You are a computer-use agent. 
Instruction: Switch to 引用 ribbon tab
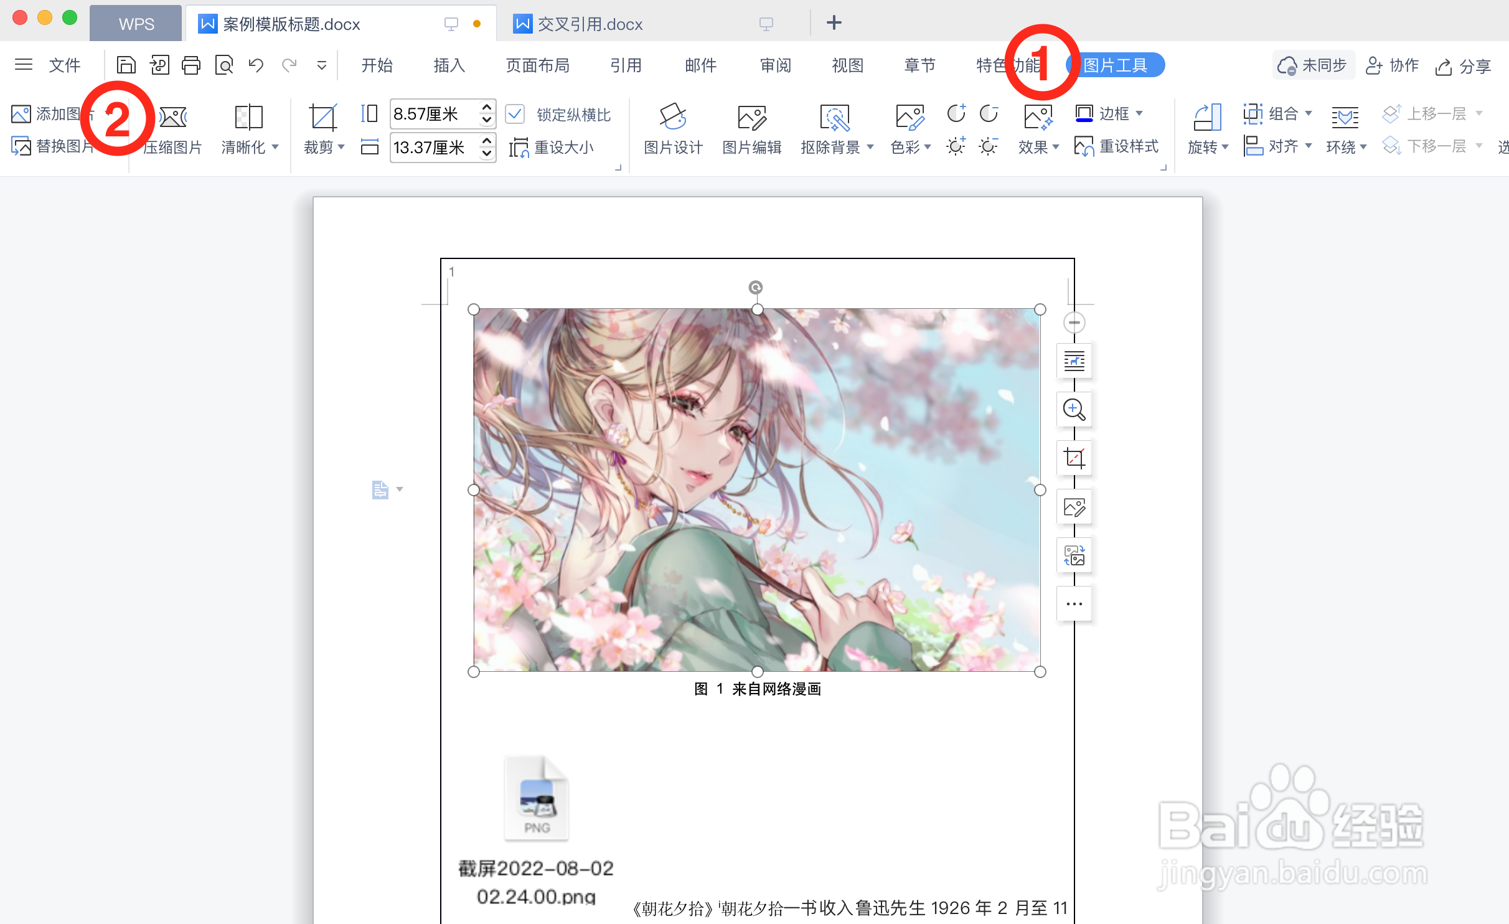tap(626, 65)
